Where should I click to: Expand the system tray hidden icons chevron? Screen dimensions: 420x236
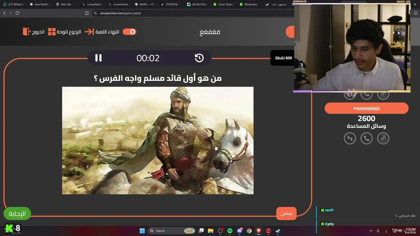[371, 231]
